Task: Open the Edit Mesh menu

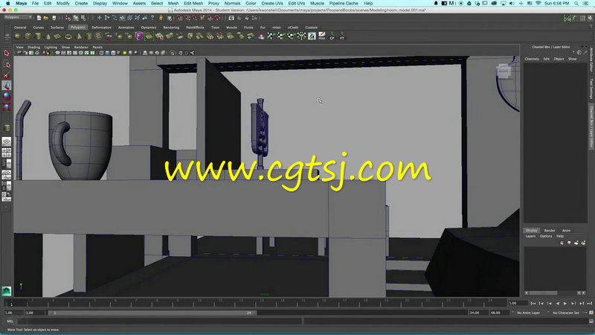Action: coord(193,3)
